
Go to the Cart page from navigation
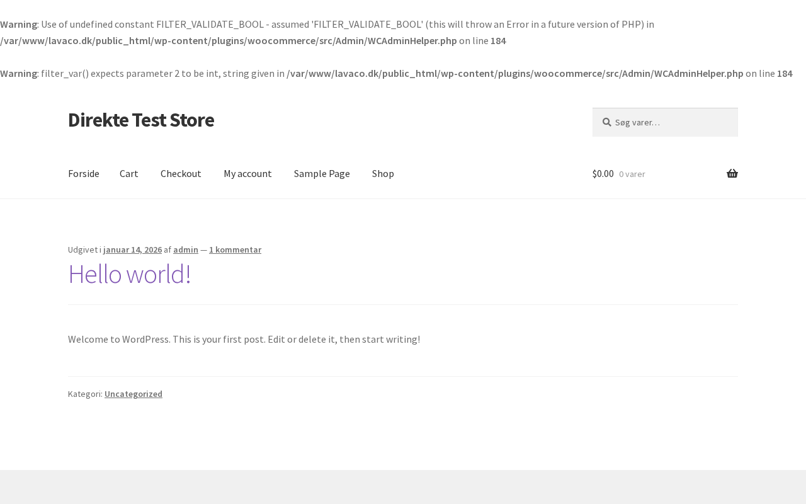click(x=129, y=174)
